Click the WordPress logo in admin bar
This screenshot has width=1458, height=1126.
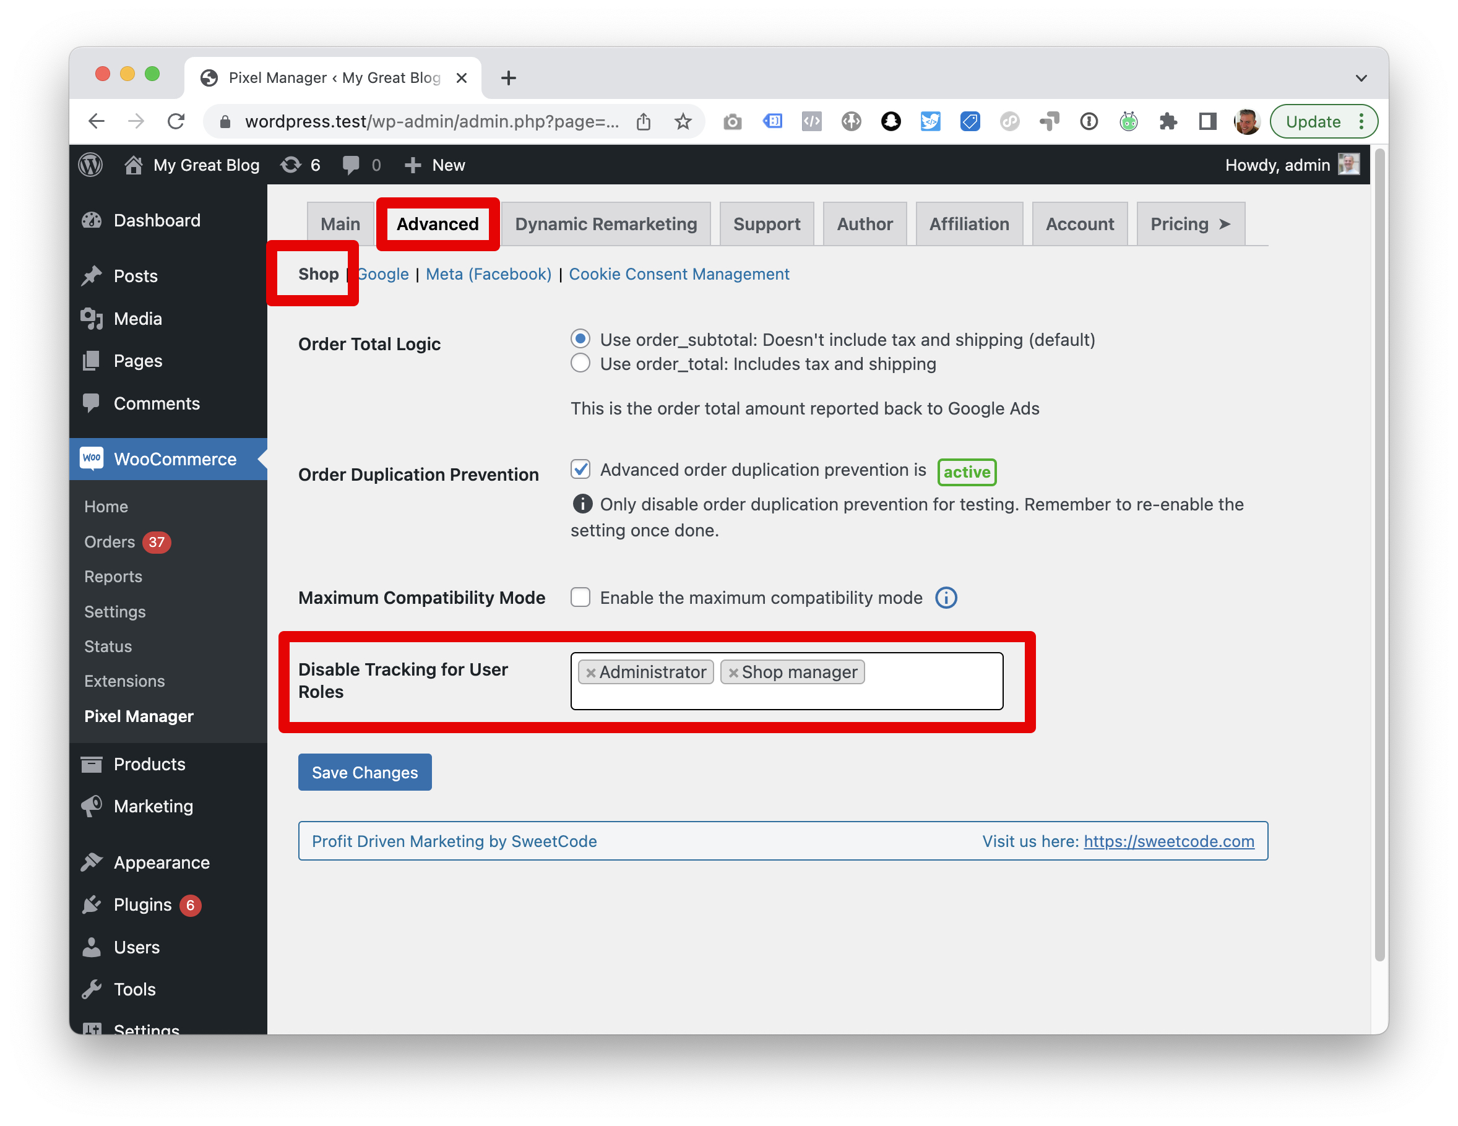(x=91, y=165)
